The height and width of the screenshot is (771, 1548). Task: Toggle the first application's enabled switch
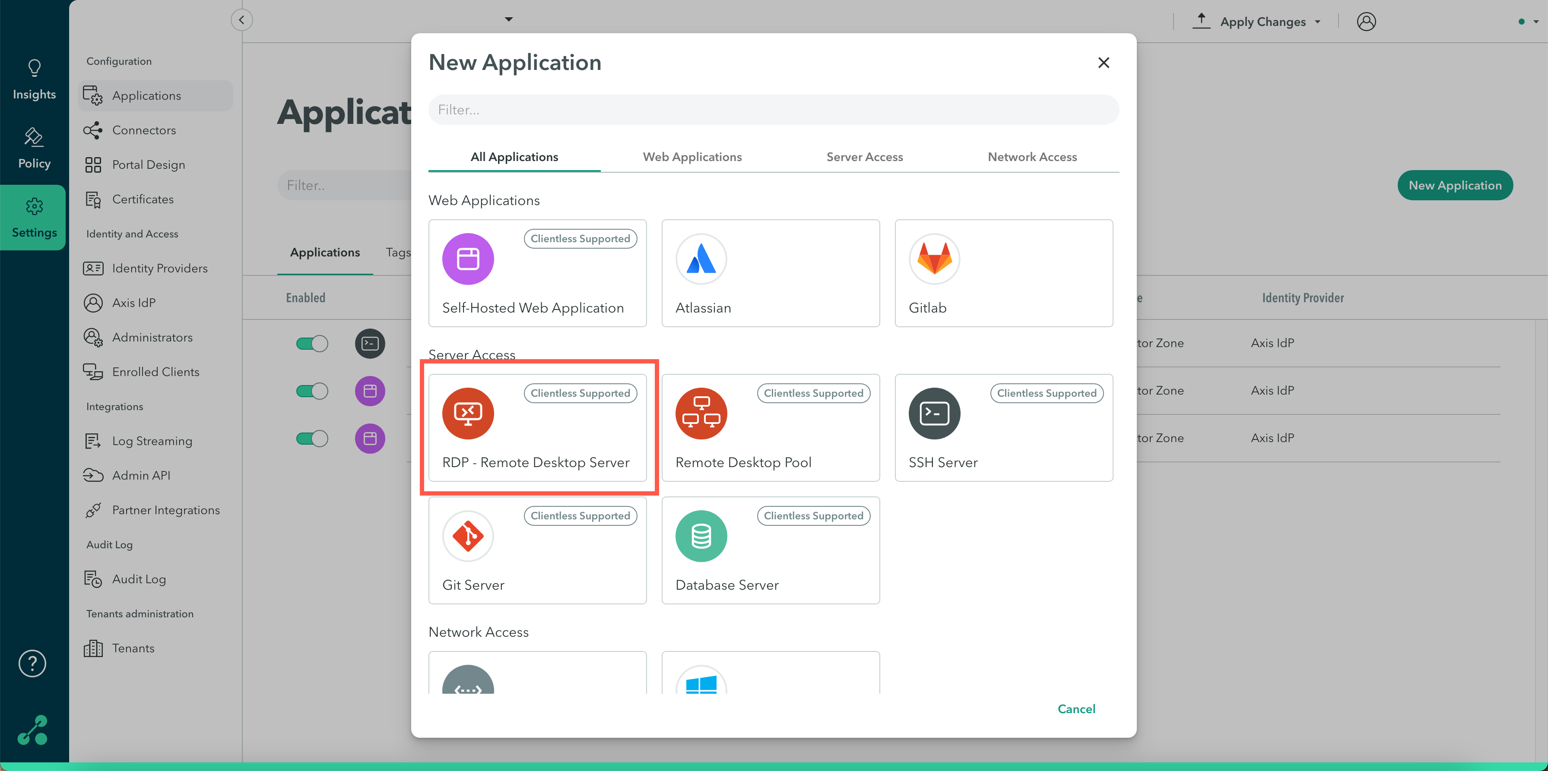click(x=312, y=344)
